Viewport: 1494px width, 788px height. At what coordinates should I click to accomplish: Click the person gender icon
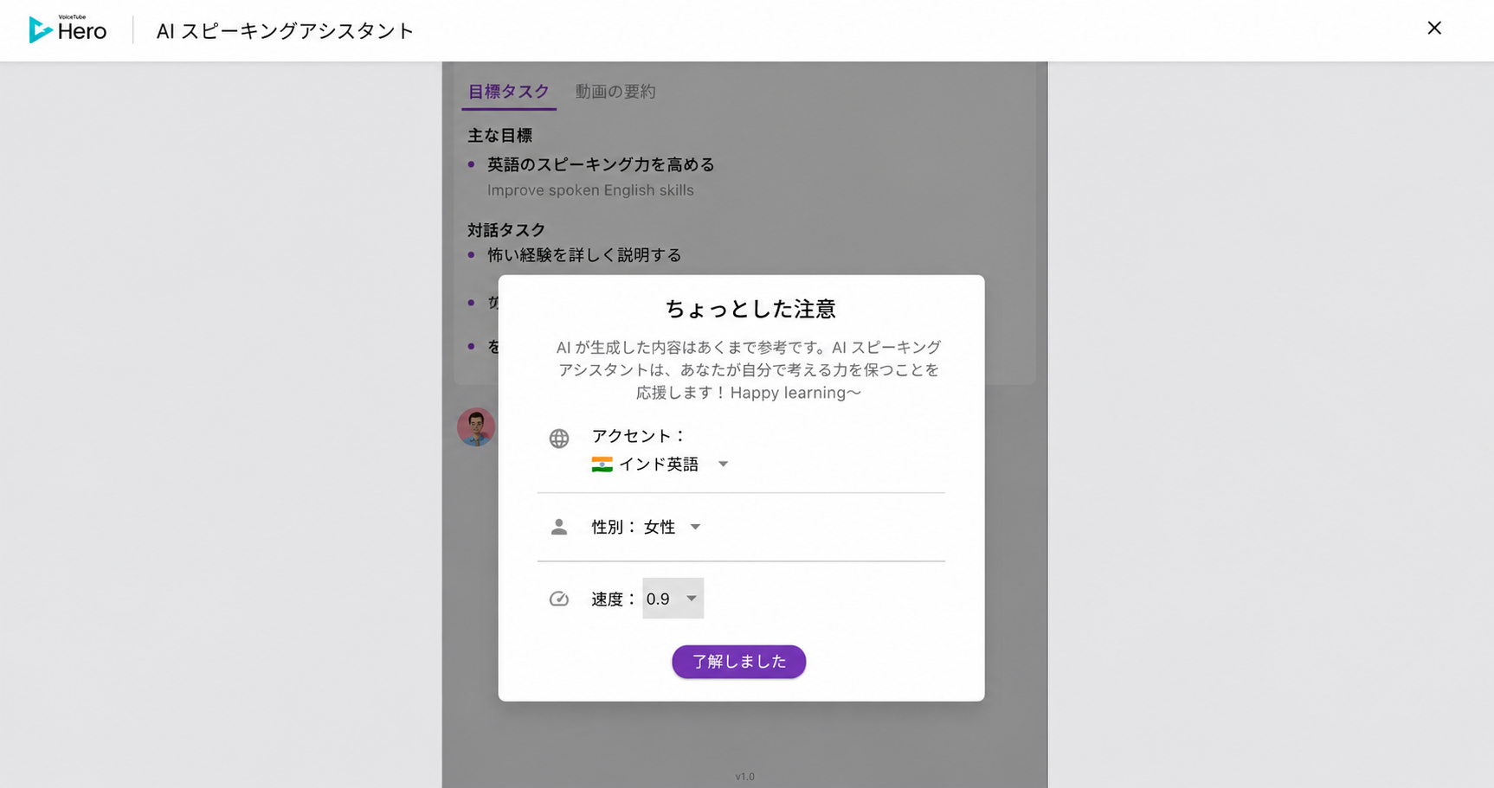(x=559, y=527)
